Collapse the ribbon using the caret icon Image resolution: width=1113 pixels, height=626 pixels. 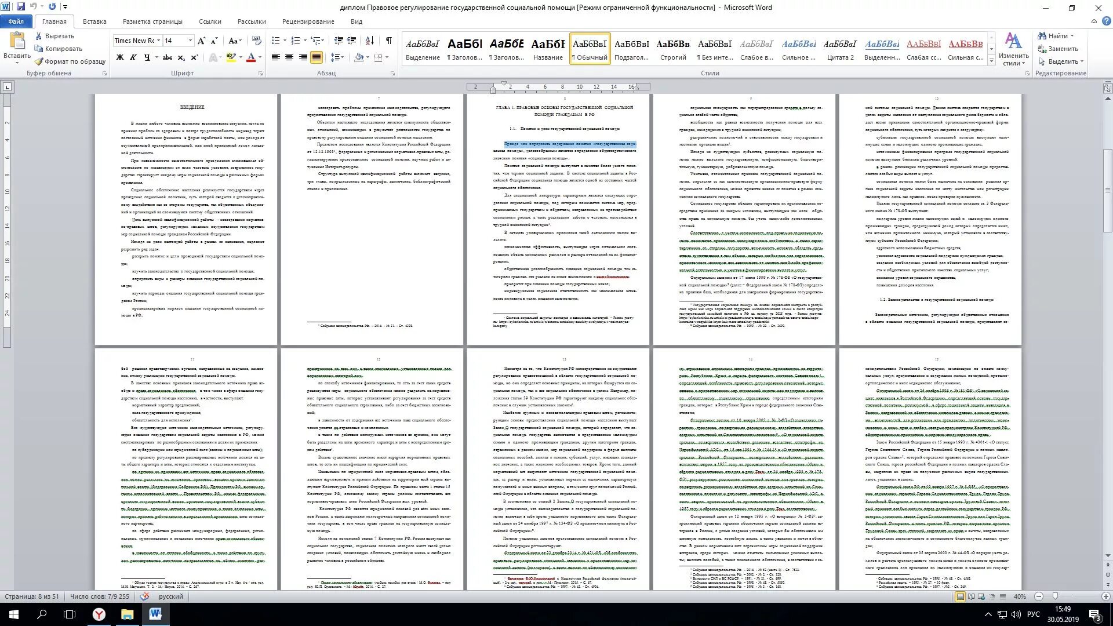tap(1094, 21)
